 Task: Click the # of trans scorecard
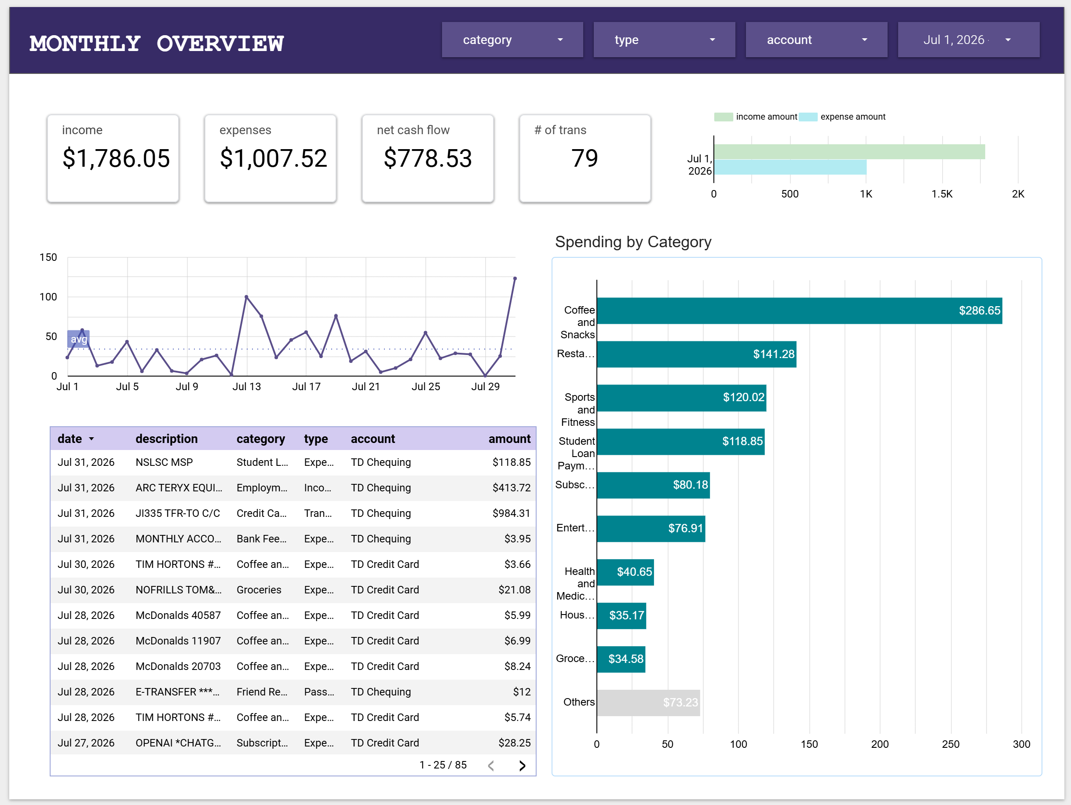coord(585,158)
